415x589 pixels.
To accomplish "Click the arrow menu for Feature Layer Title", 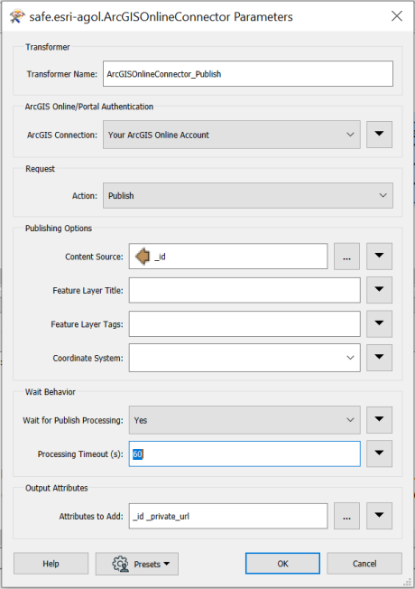I will pyautogui.click(x=379, y=290).
